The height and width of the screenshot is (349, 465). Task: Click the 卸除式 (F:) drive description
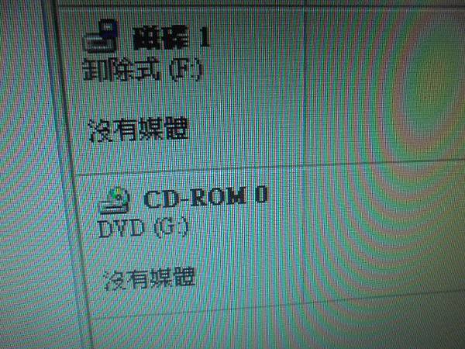pos(143,70)
